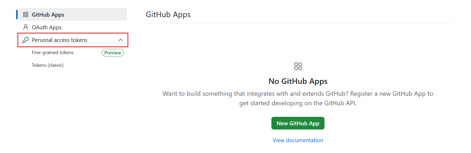Open Tokens (classic)
The width and height of the screenshot is (471, 153).
(x=48, y=65)
